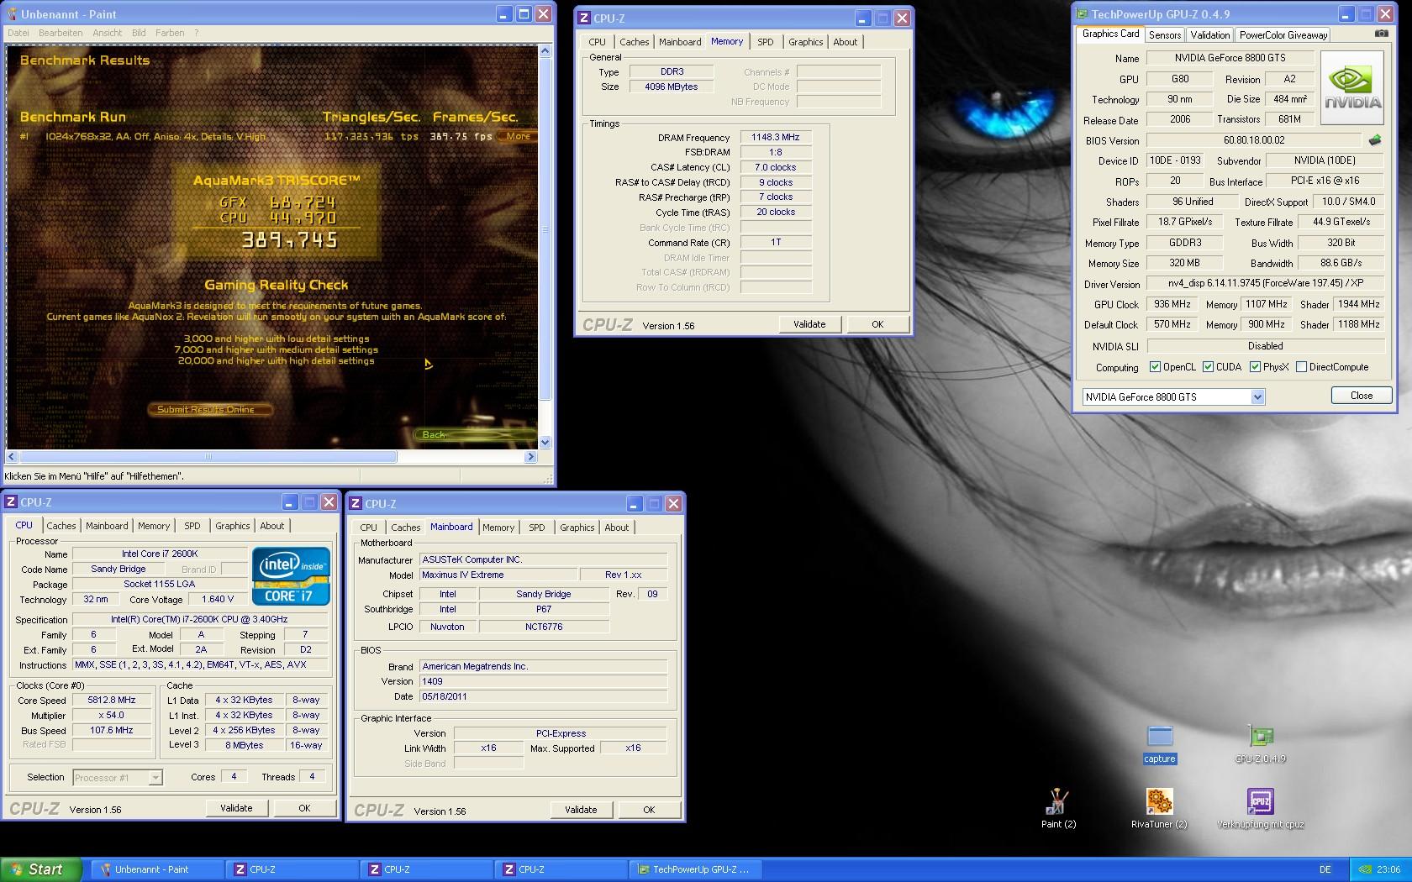Open the Datei menu in Paint

[18, 33]
